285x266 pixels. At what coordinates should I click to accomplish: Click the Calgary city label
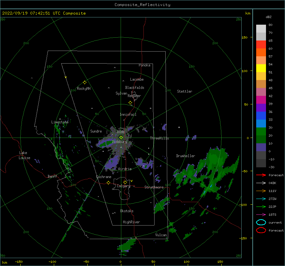click(123, 186)
